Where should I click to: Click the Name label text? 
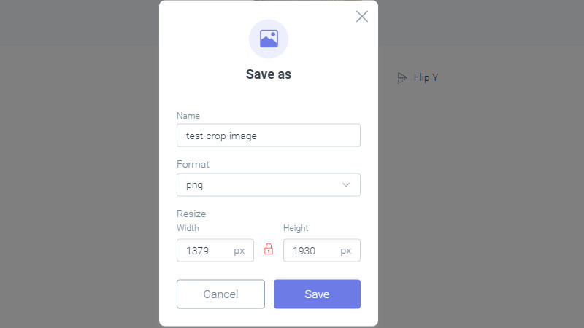[188, 116]
